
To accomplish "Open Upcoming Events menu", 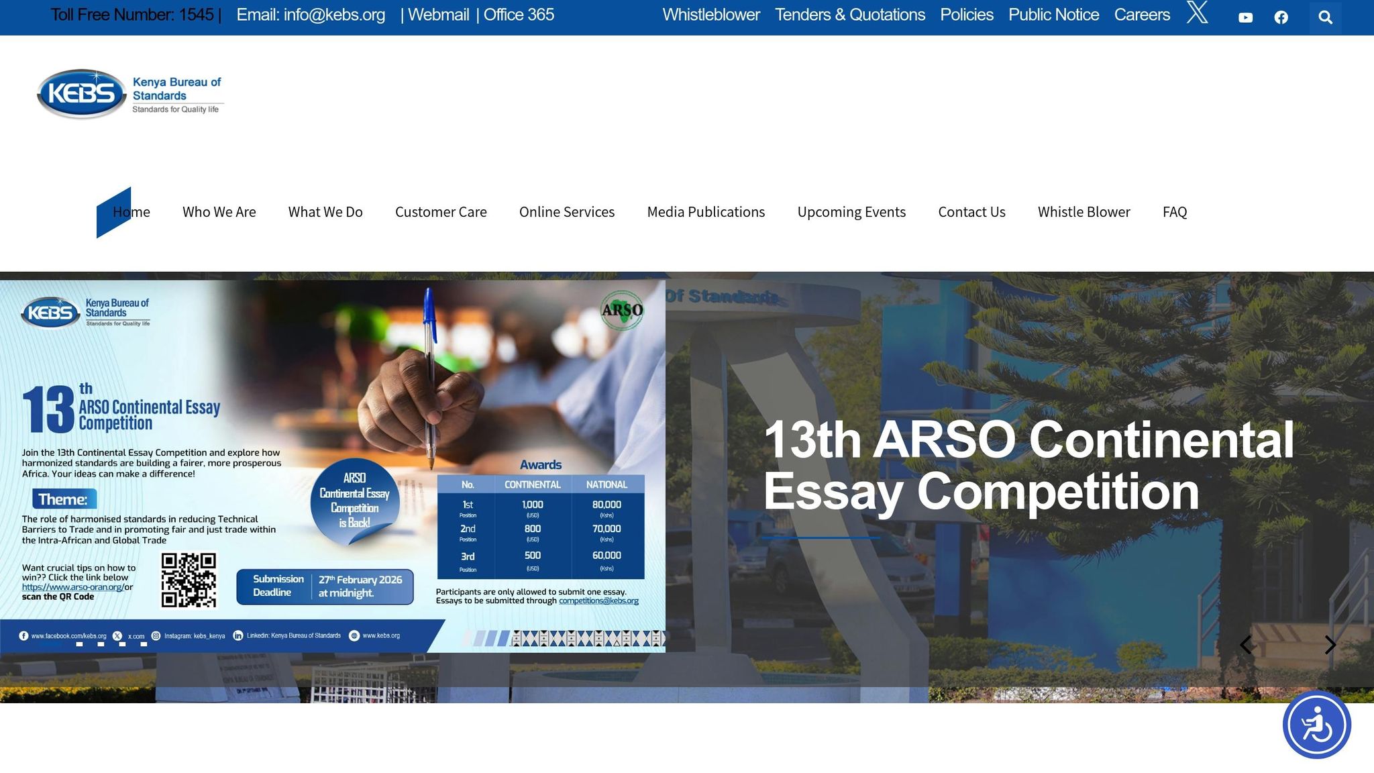I will click(x=851, y=212).
